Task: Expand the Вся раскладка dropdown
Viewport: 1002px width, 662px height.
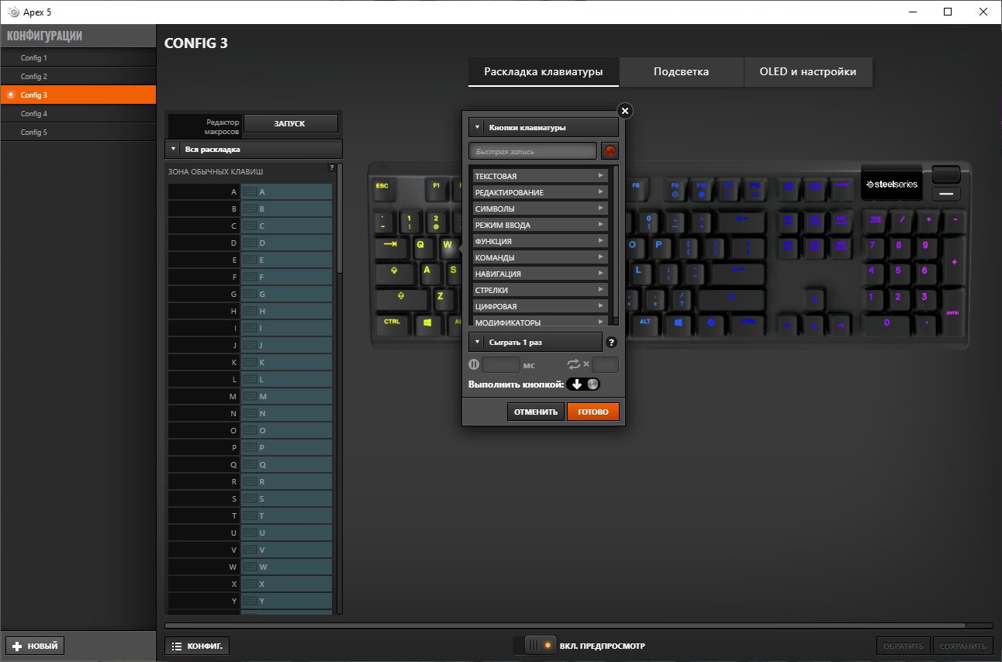Action: 254,149
